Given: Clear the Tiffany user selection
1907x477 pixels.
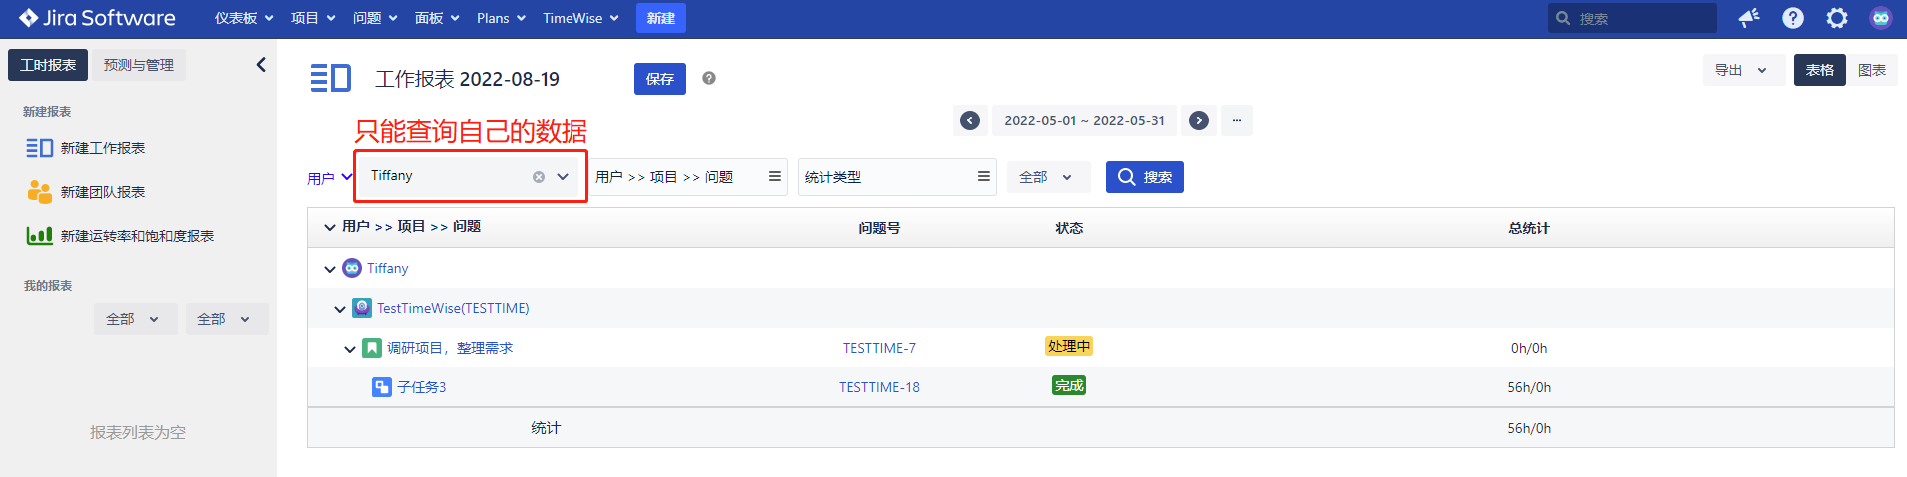Looking at the screenshot, I should point(539,177).
